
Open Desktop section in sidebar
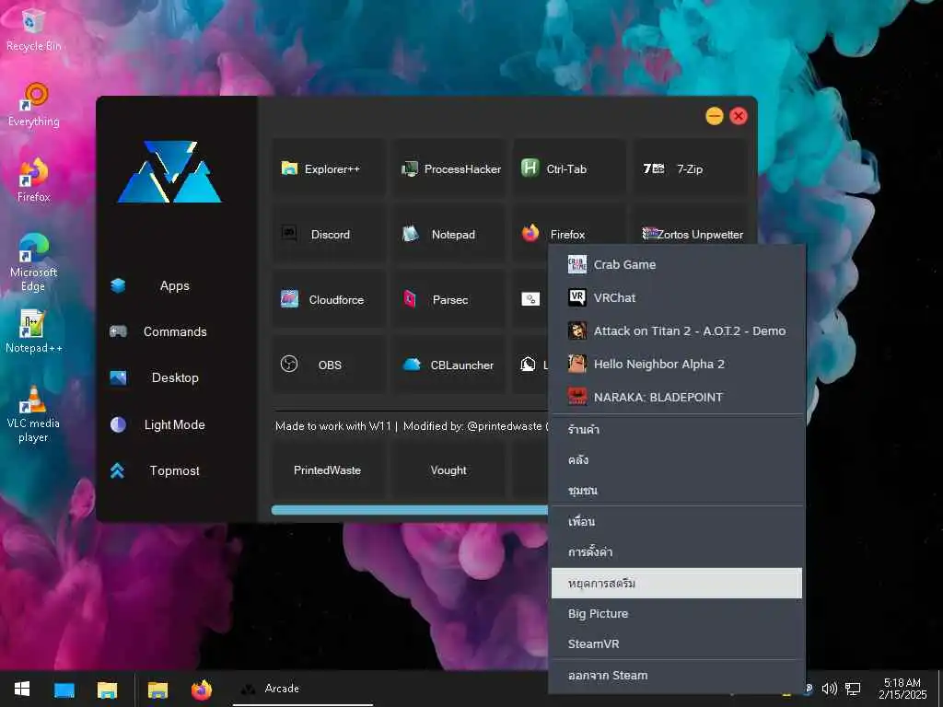(174, 377)
